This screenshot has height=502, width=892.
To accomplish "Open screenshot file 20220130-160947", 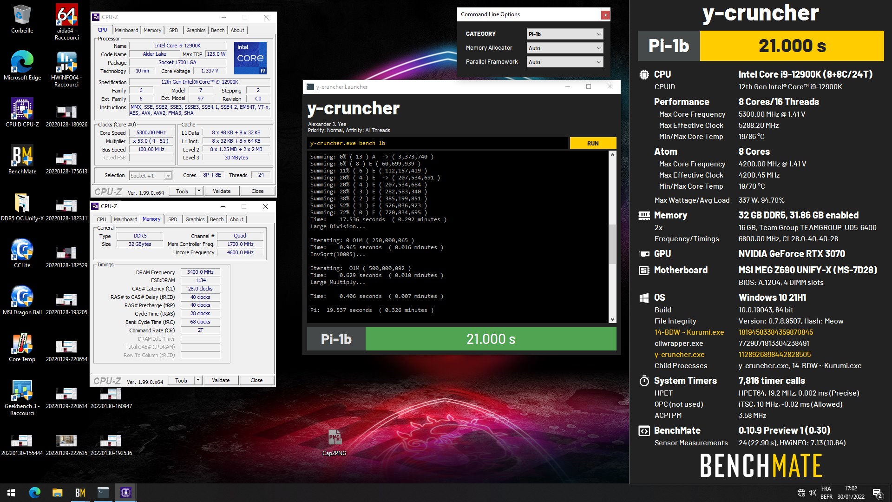I will [111, 398].
